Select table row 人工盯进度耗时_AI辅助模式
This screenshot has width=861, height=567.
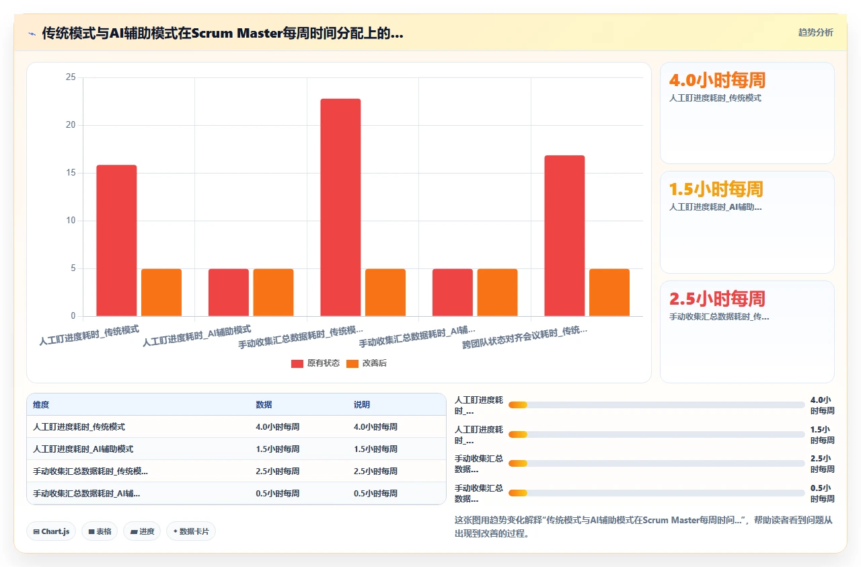coord(236,449)
